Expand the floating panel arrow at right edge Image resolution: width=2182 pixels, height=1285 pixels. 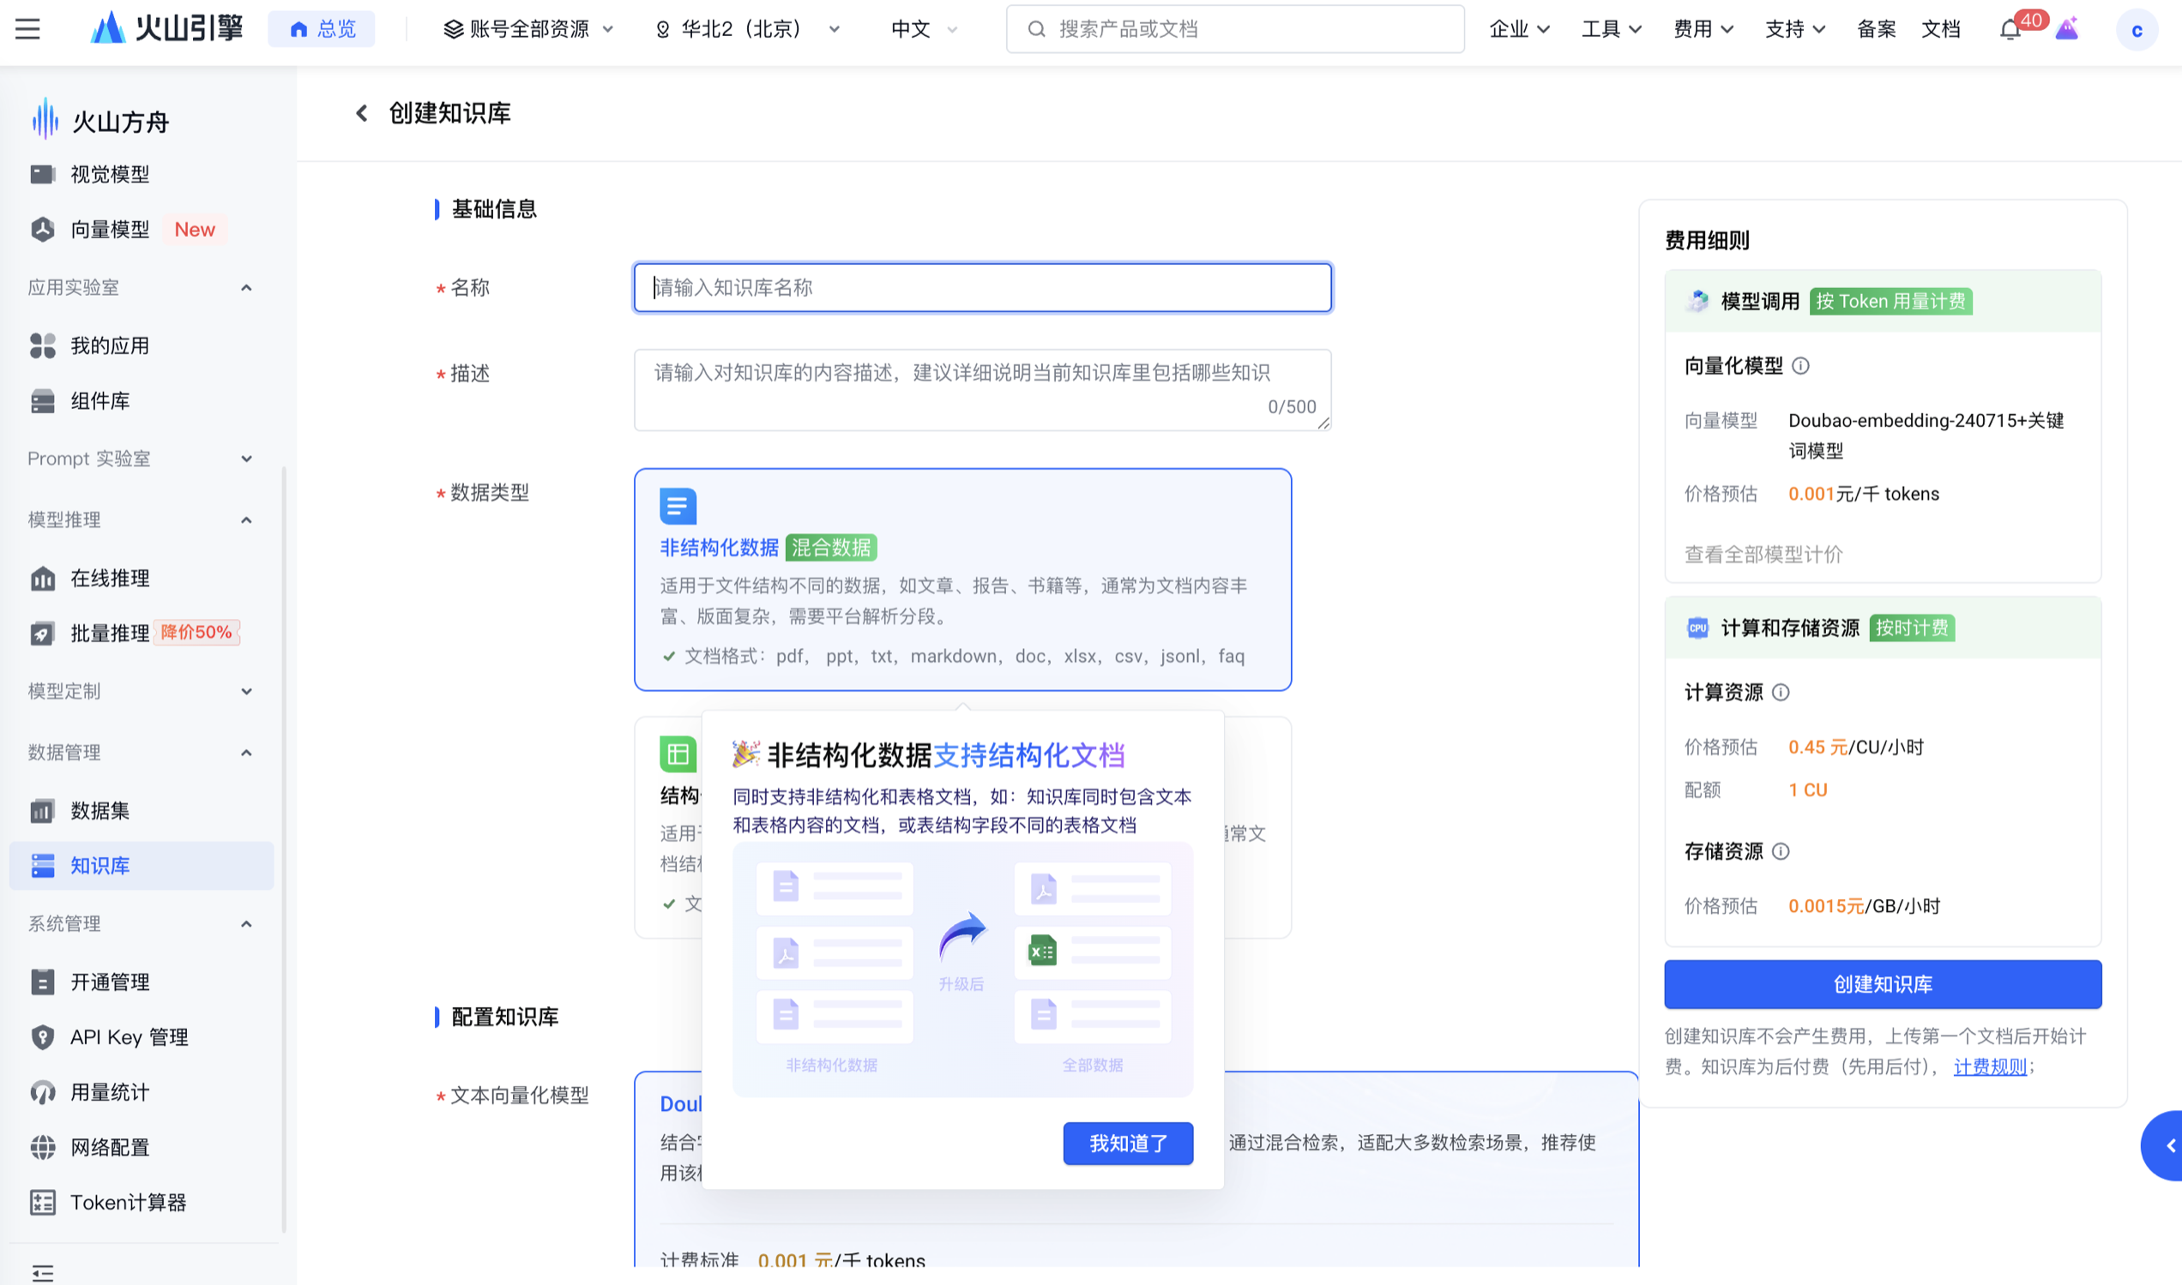pyautogui.click(x=2163, y=1145)
